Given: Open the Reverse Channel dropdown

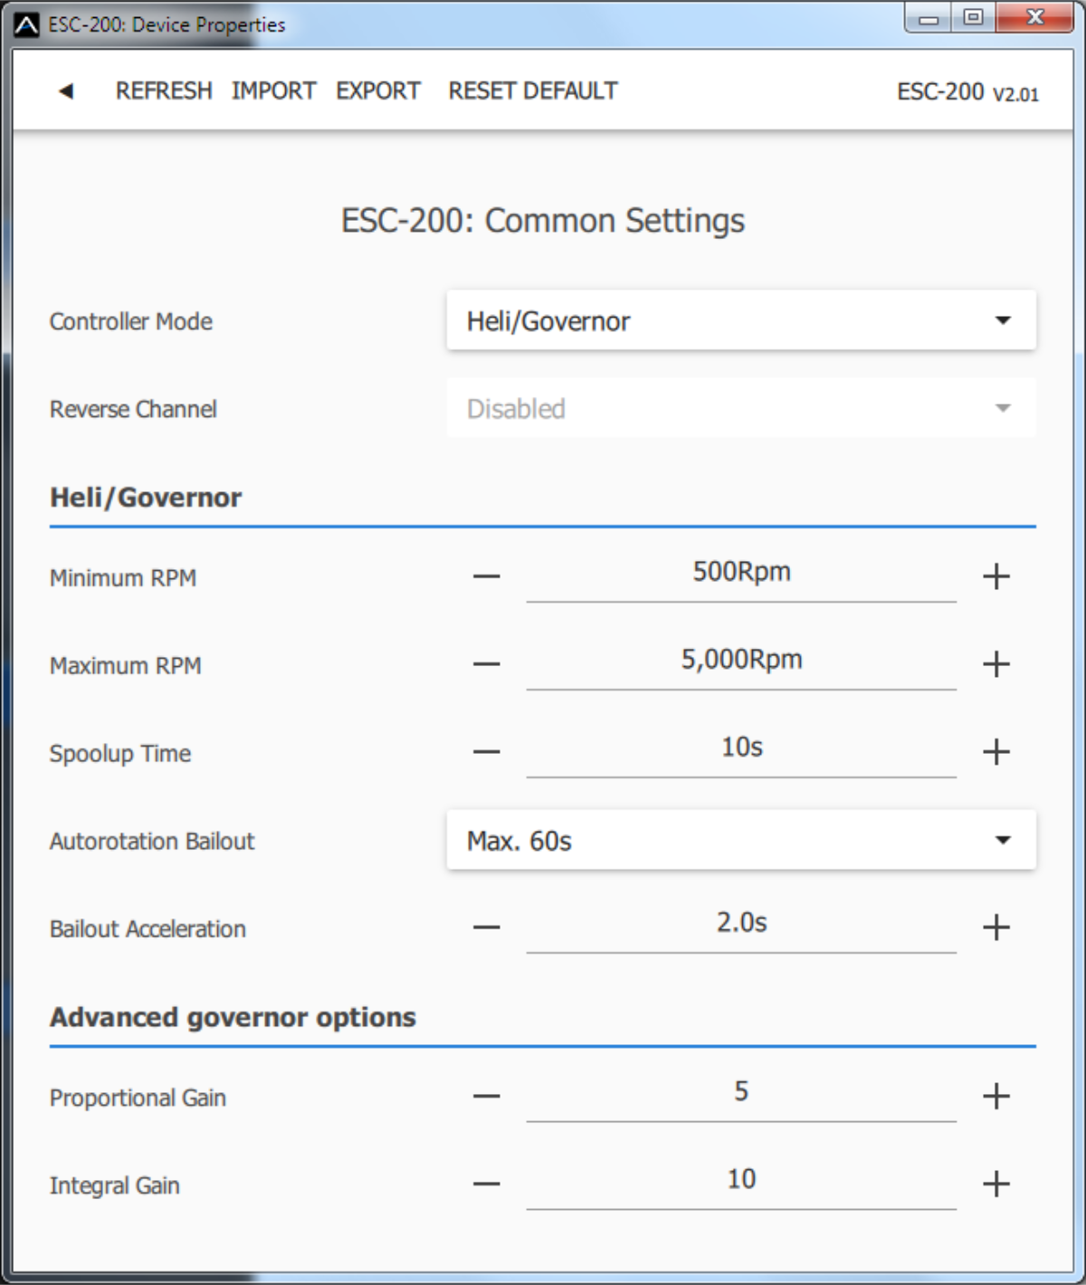Looking at the screenshot, I should pos(740,408).
